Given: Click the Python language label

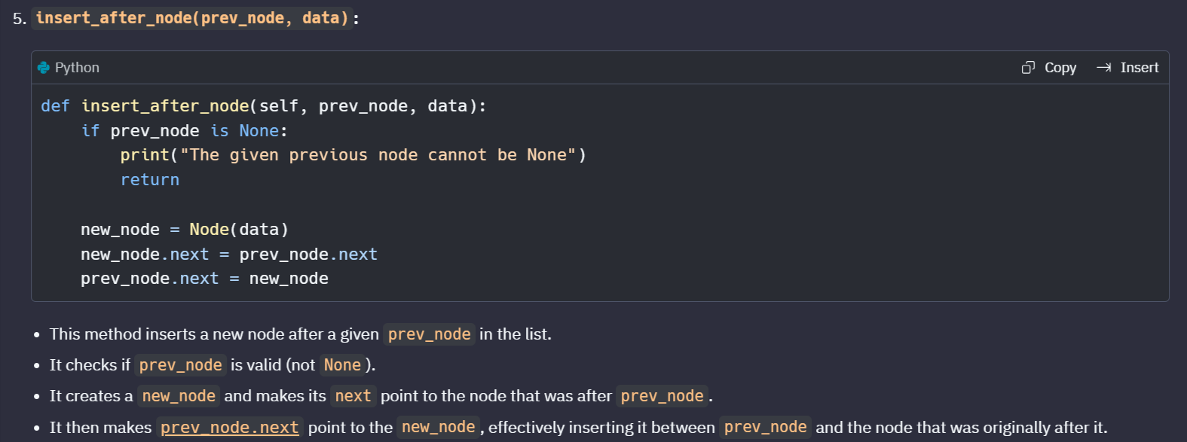Looking at the screenshot, I should click(77, 68).
